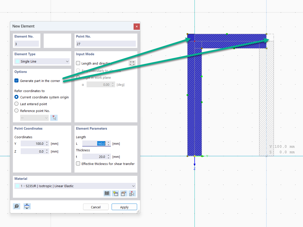The image size is (303, 227).
Task: Enable Length and direction input mode
Action: [78, 63]
